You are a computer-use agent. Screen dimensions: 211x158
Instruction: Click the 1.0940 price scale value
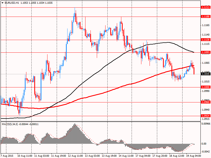tap(206, 110)
